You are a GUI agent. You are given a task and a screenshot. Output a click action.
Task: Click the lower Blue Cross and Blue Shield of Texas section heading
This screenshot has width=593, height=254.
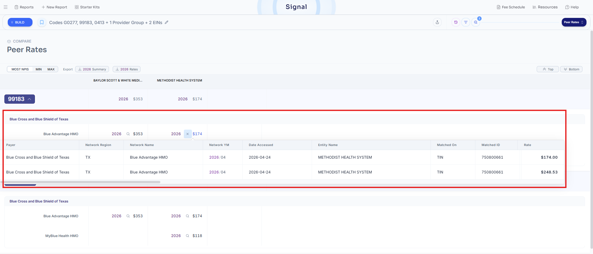[39, 201]
